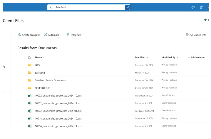The image size is (211, 139).
Task: Click the back arrow in search box
Action: coord(51,7)
